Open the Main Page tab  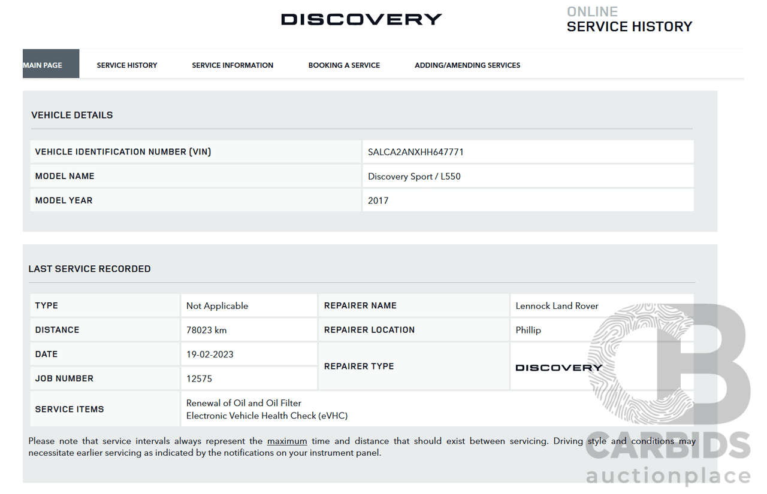click(43, 65)
